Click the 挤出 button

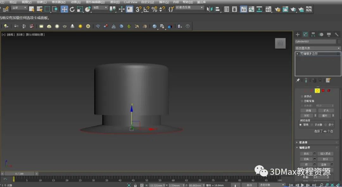pyautogui.click(x=306, y=154)
